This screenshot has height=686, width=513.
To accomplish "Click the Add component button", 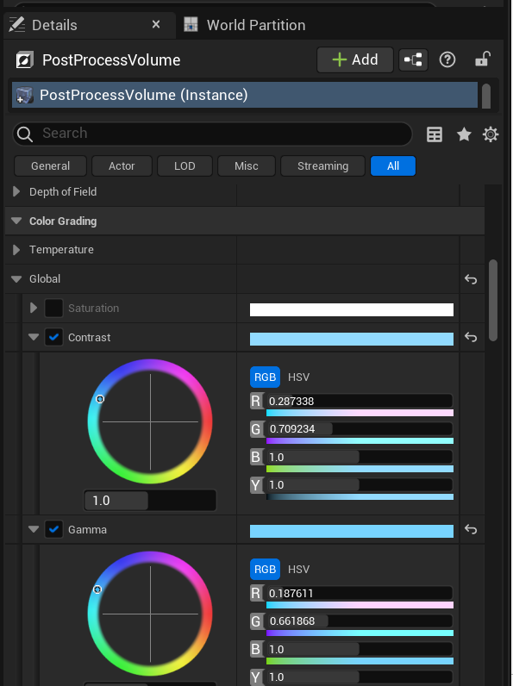I will (x=355, y=59).
